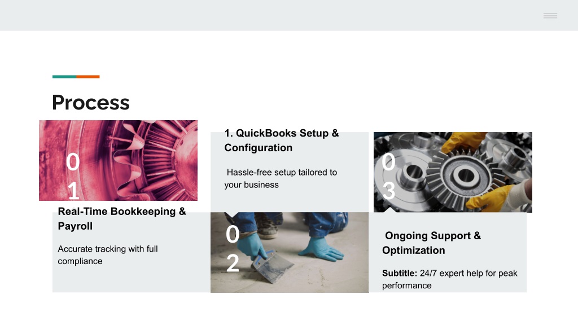Viewport: 578px width, 325px height.
Task: Click the Real-Time Bookkeeping & Payroll heading
Action: (x=122, y=218)
